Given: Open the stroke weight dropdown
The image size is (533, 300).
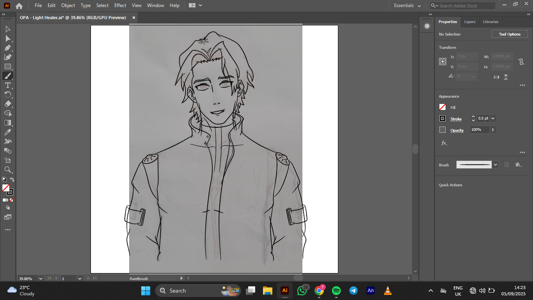Looking at the screenshot, I should [x=493, y=118].
